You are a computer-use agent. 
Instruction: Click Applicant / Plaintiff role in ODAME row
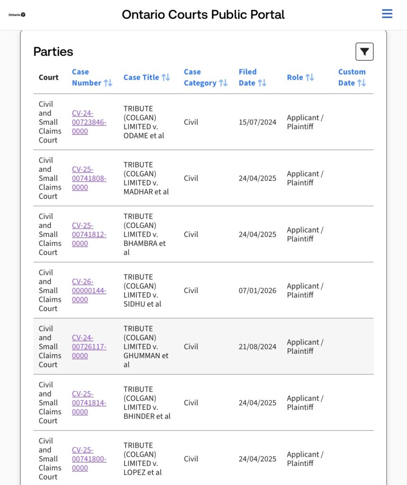pos(305,122)
